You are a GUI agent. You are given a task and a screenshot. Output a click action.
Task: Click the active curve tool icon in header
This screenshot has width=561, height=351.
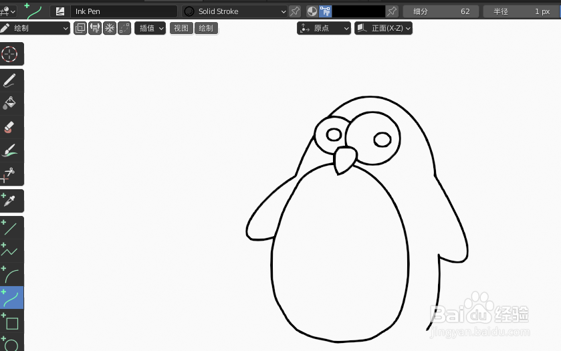tap(33, 11)
